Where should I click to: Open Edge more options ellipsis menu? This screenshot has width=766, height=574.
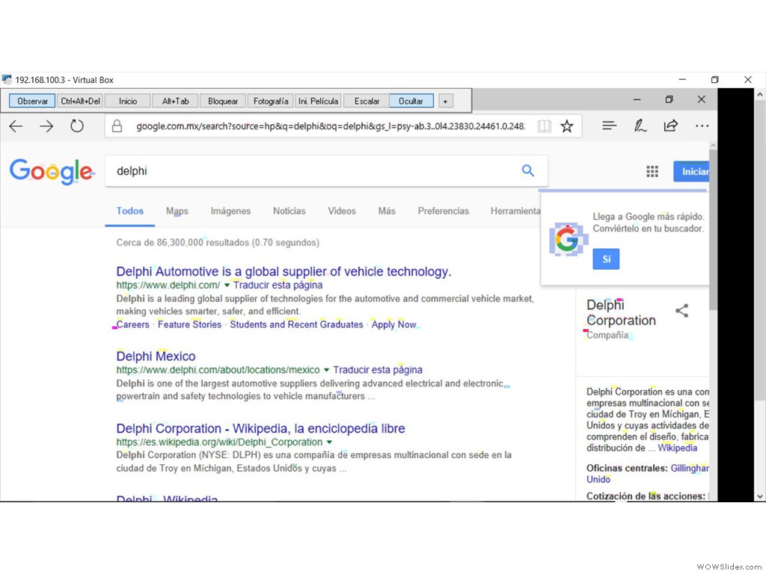[x=702, y=126]
